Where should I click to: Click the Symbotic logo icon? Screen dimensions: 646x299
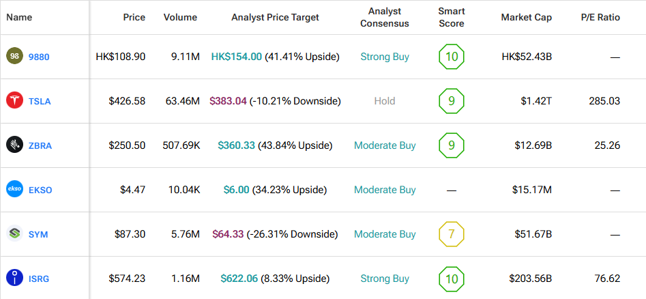(x=15, y=234)
